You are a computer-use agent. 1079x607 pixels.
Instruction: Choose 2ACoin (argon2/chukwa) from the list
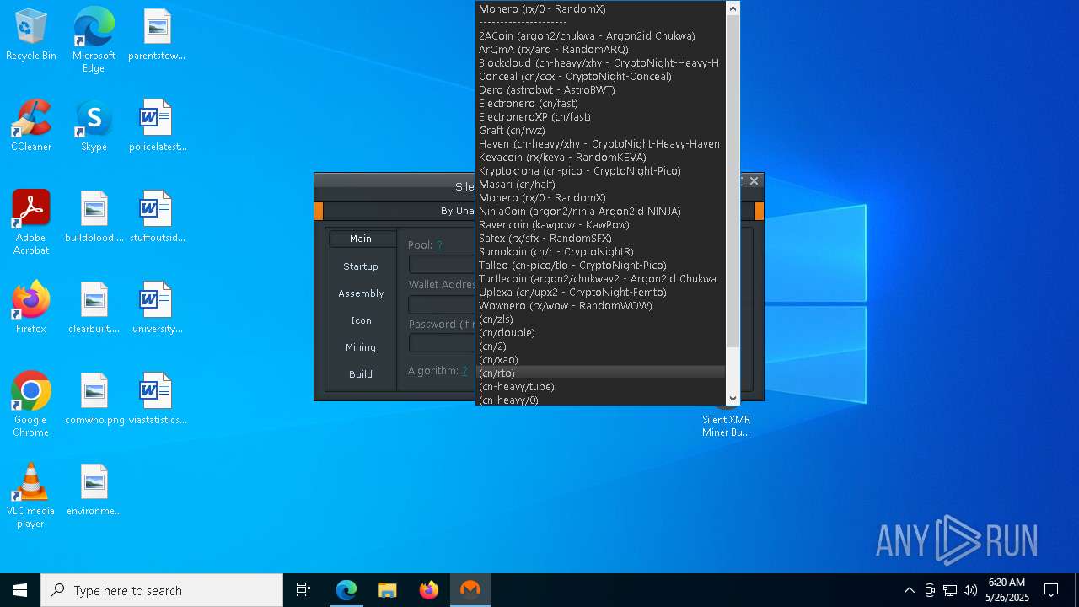coord(600,35)
